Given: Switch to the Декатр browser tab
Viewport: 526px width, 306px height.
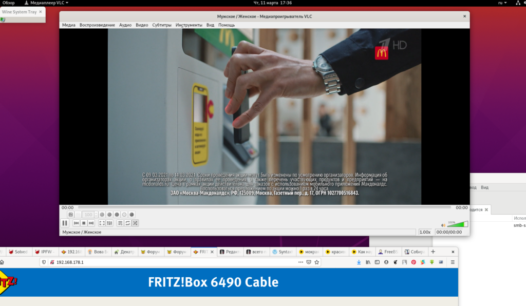Looking at the screenshot, I should click(x=124, y=252).
